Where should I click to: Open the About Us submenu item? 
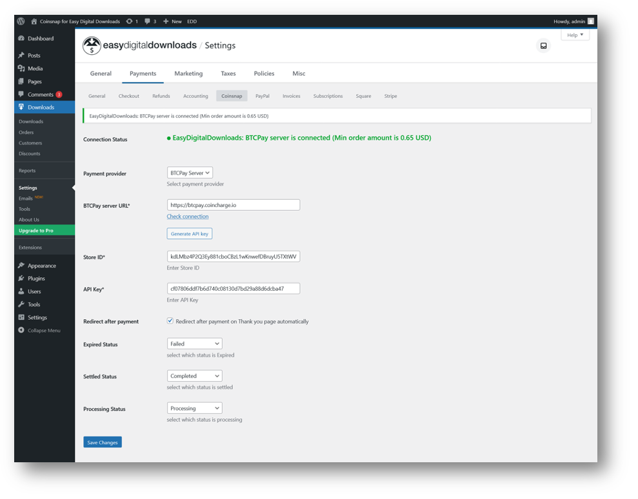[29, 220]
